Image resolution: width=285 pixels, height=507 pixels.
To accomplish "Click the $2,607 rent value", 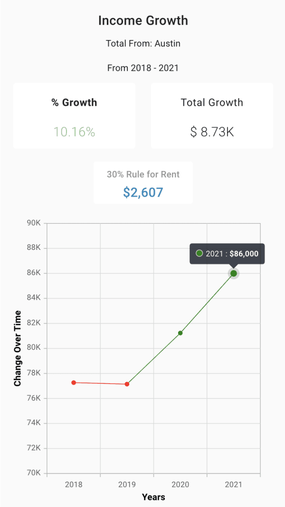I will click(143, 192).
